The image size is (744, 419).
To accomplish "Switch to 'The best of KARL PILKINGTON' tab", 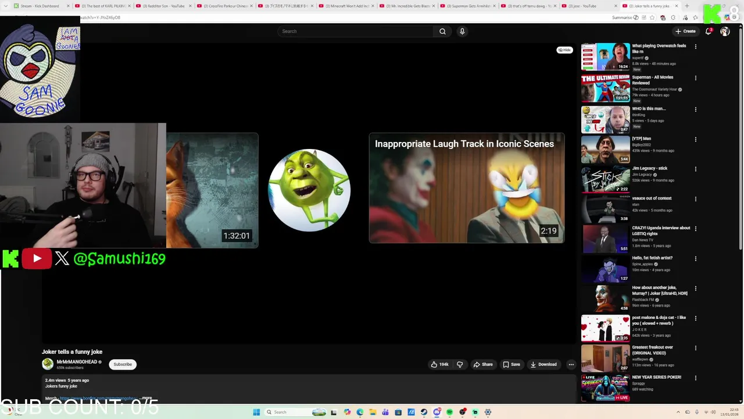I will coord(102,6).
